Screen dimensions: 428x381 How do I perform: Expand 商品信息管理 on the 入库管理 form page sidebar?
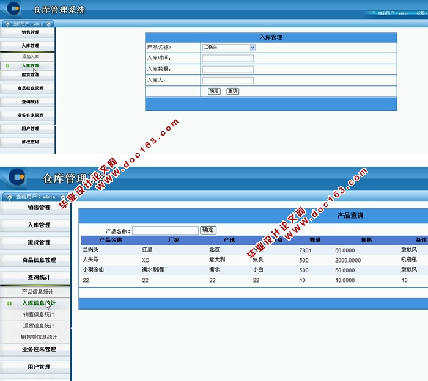coord(31,89)
